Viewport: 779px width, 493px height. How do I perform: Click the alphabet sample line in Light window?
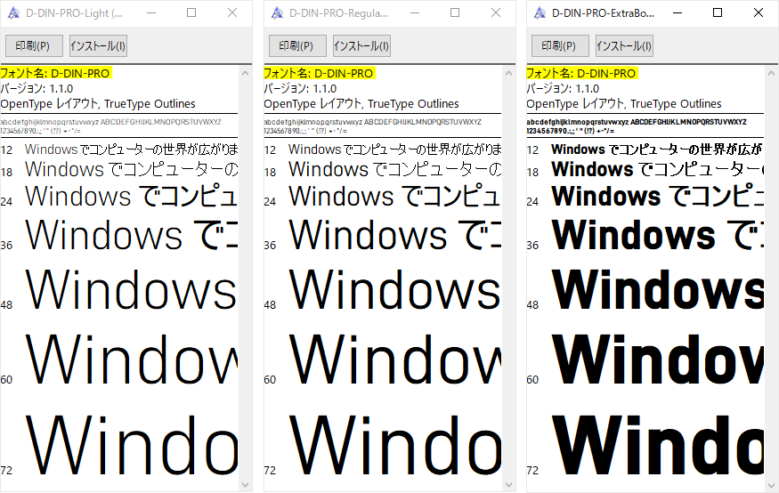(x=110, y=122)
